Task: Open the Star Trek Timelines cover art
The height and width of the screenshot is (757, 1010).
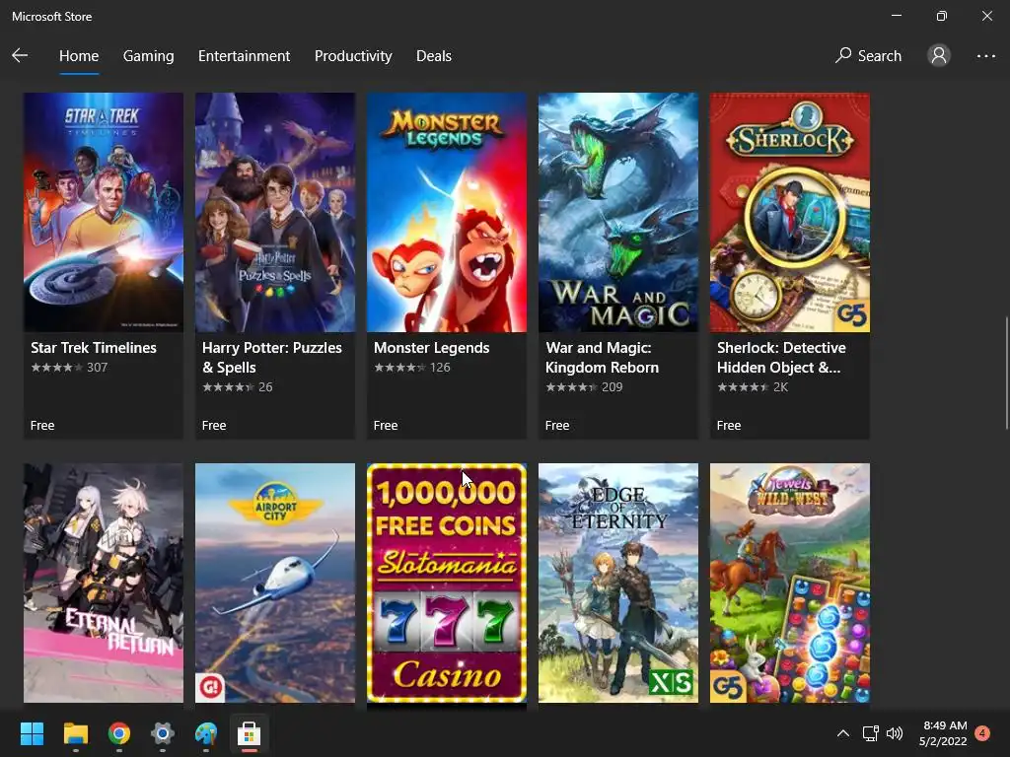Action: [x=104, y=213]
